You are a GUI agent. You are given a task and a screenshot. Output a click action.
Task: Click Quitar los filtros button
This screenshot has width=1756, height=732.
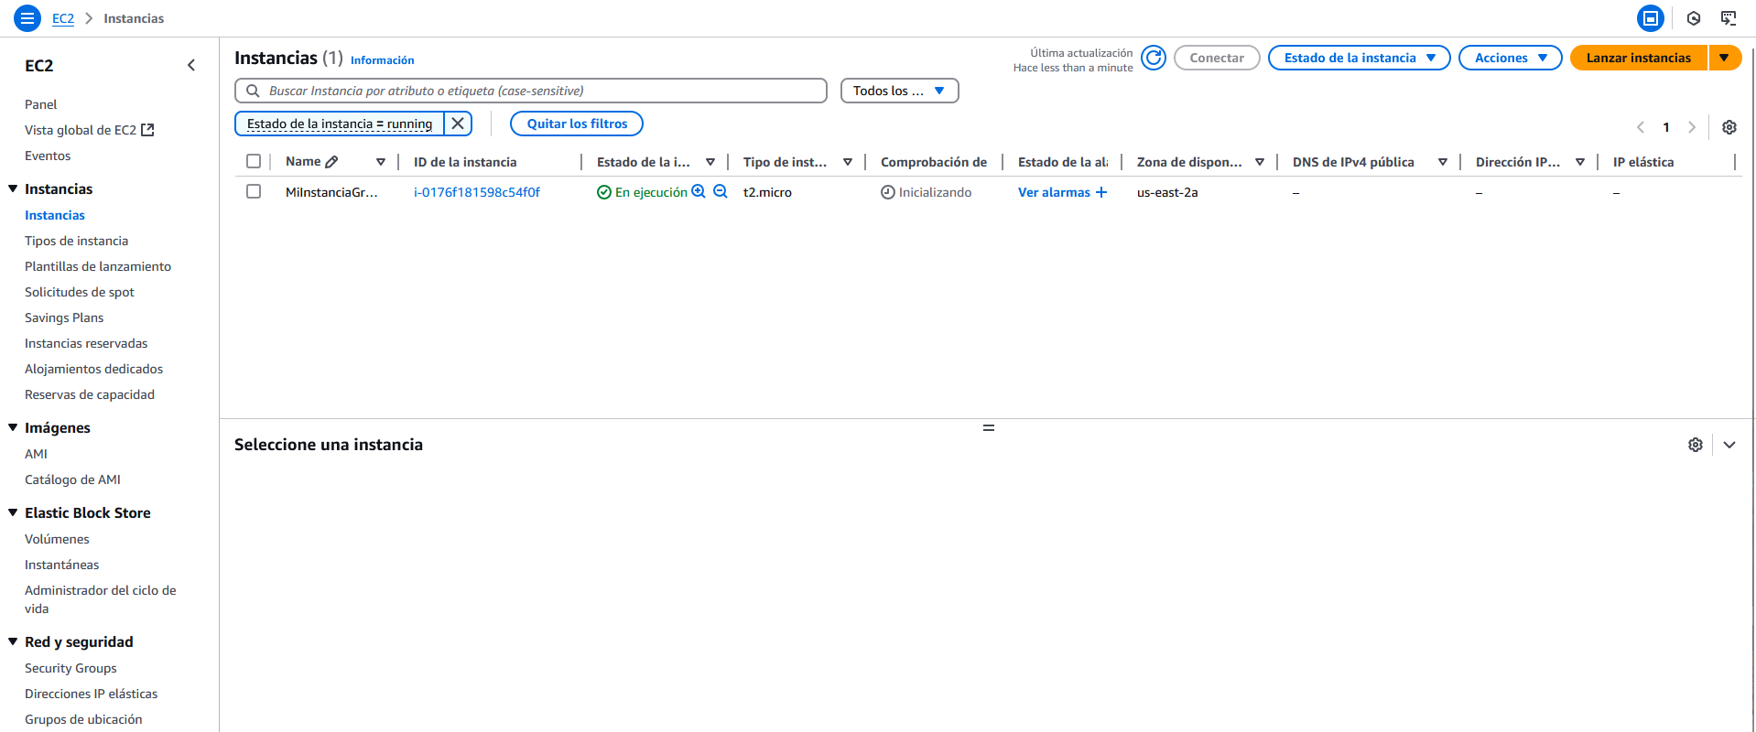click(x=577, y=124)
